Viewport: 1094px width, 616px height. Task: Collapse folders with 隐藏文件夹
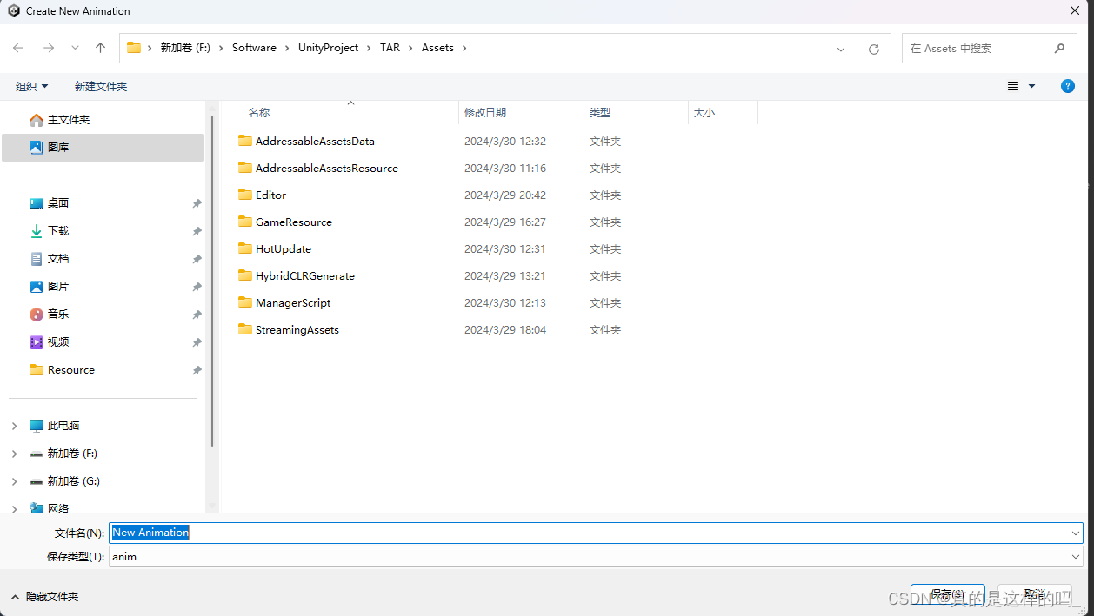[x=44, y=597]
